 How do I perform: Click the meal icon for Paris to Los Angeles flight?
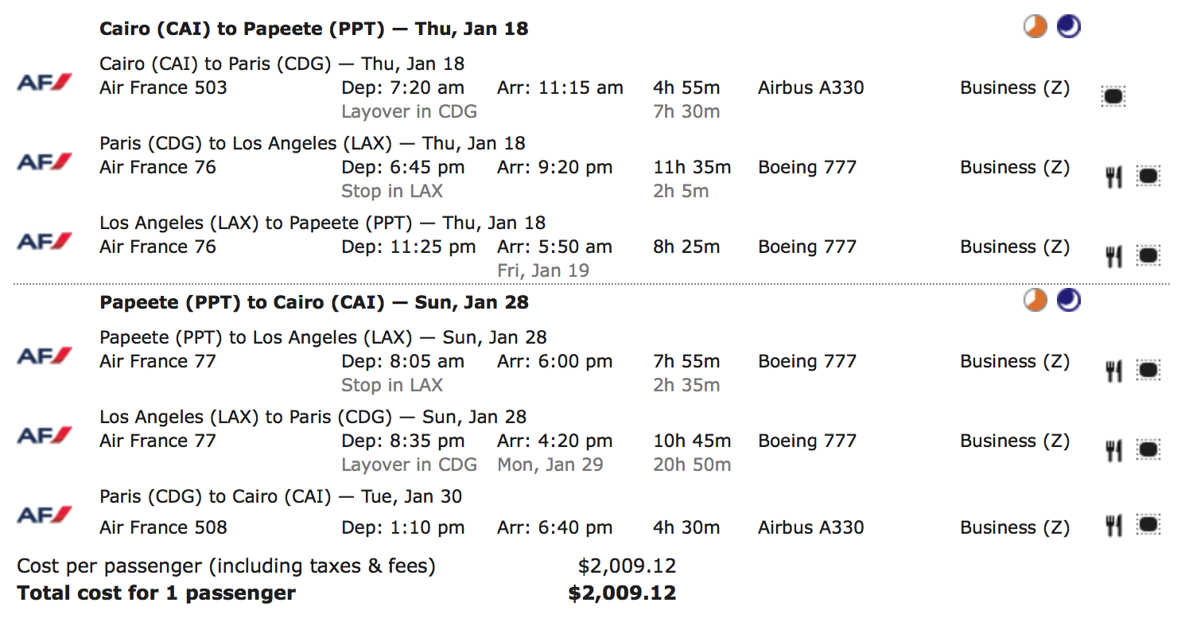point(1113,177)
